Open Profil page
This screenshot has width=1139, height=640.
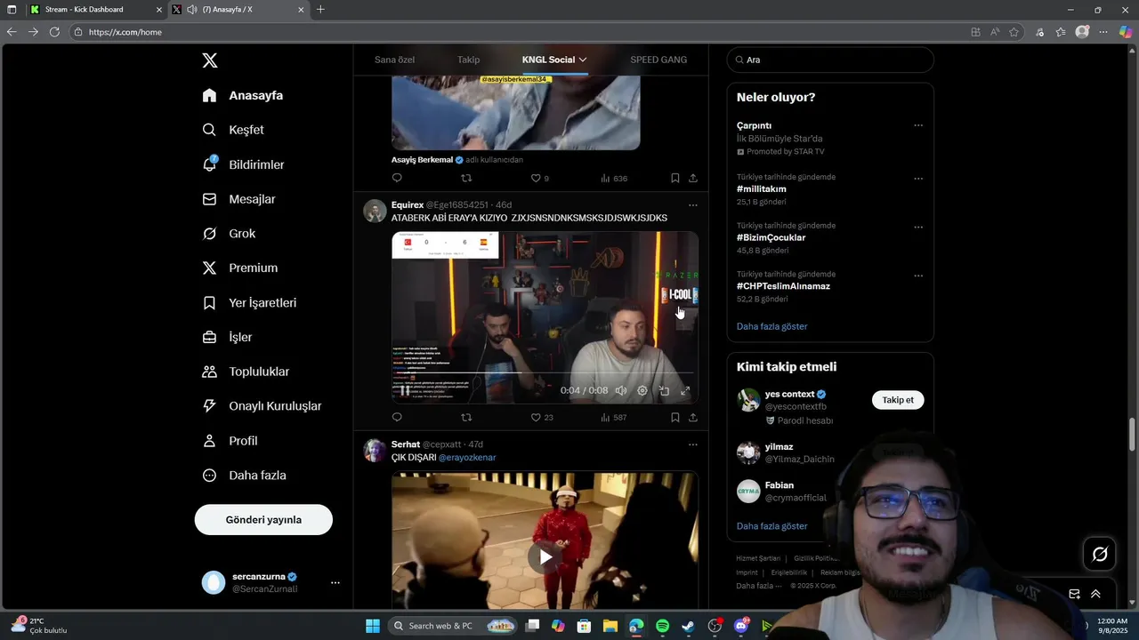230,441
